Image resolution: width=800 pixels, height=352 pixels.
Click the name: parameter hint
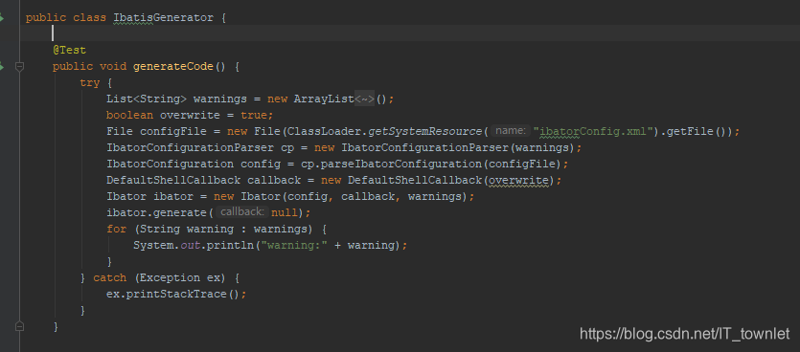[511, 131]
